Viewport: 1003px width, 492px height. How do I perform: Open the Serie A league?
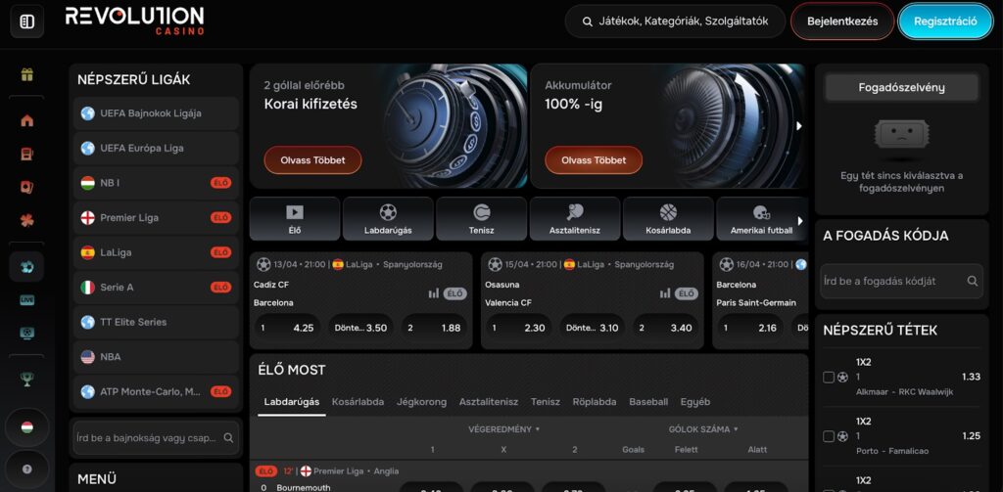point(156,288)
